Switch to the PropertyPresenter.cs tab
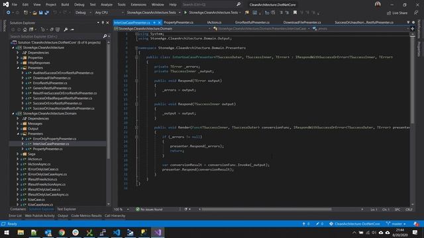The image size is (424, 238). (x=178, y=22)
